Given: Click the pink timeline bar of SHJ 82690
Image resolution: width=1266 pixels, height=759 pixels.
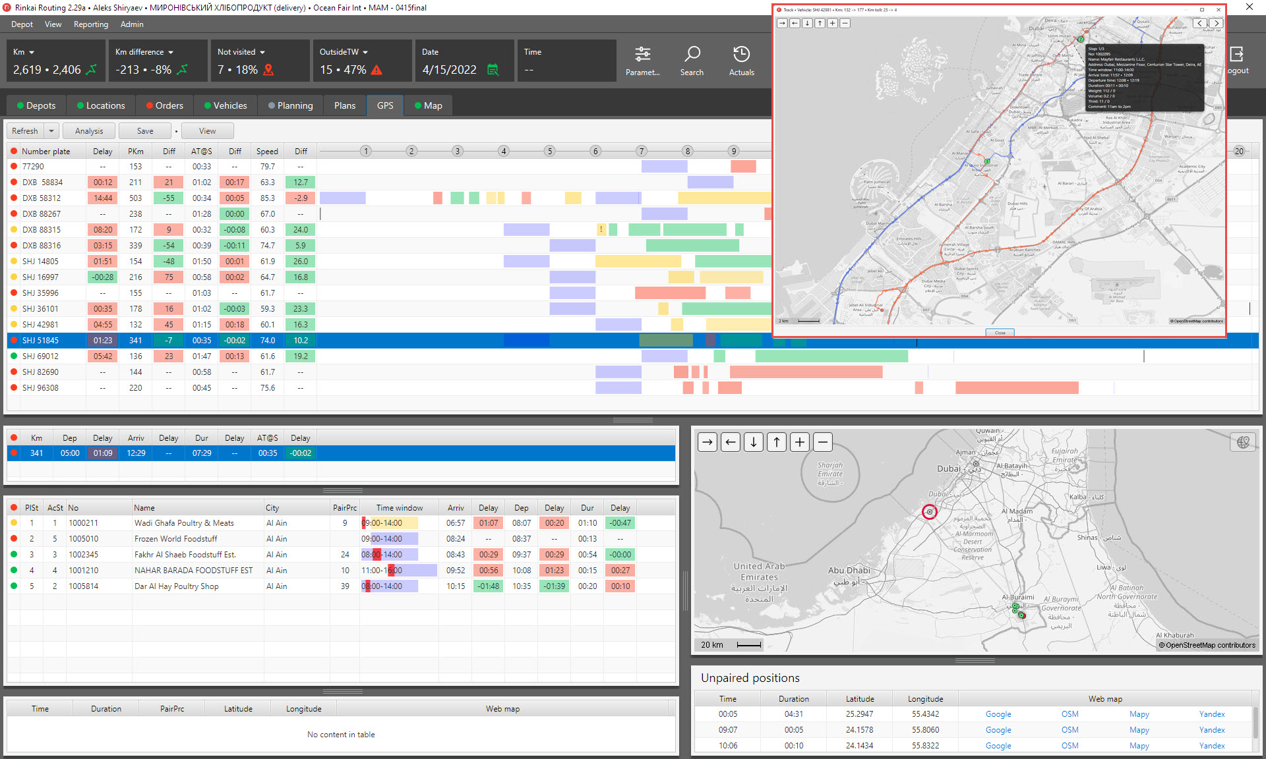Looking at the screenshot, I should 806,372.
